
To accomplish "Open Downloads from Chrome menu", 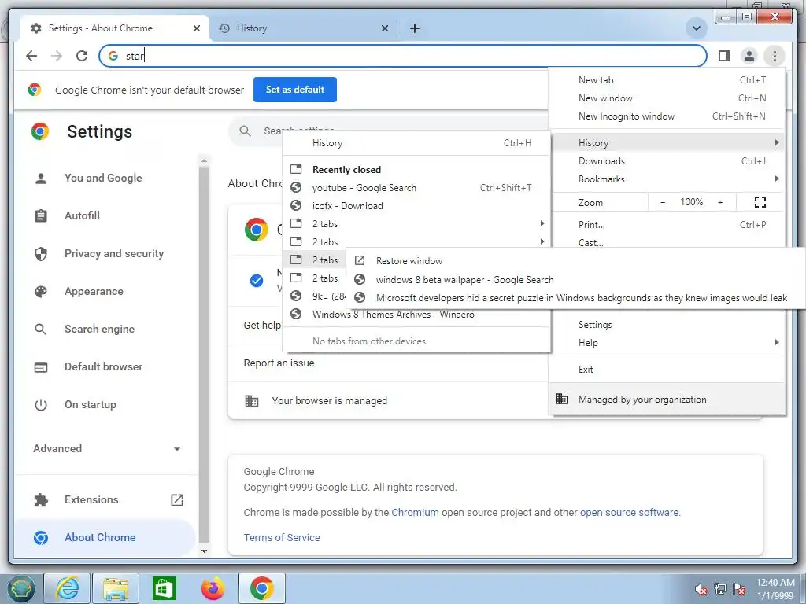I will [x=667, y=160].
